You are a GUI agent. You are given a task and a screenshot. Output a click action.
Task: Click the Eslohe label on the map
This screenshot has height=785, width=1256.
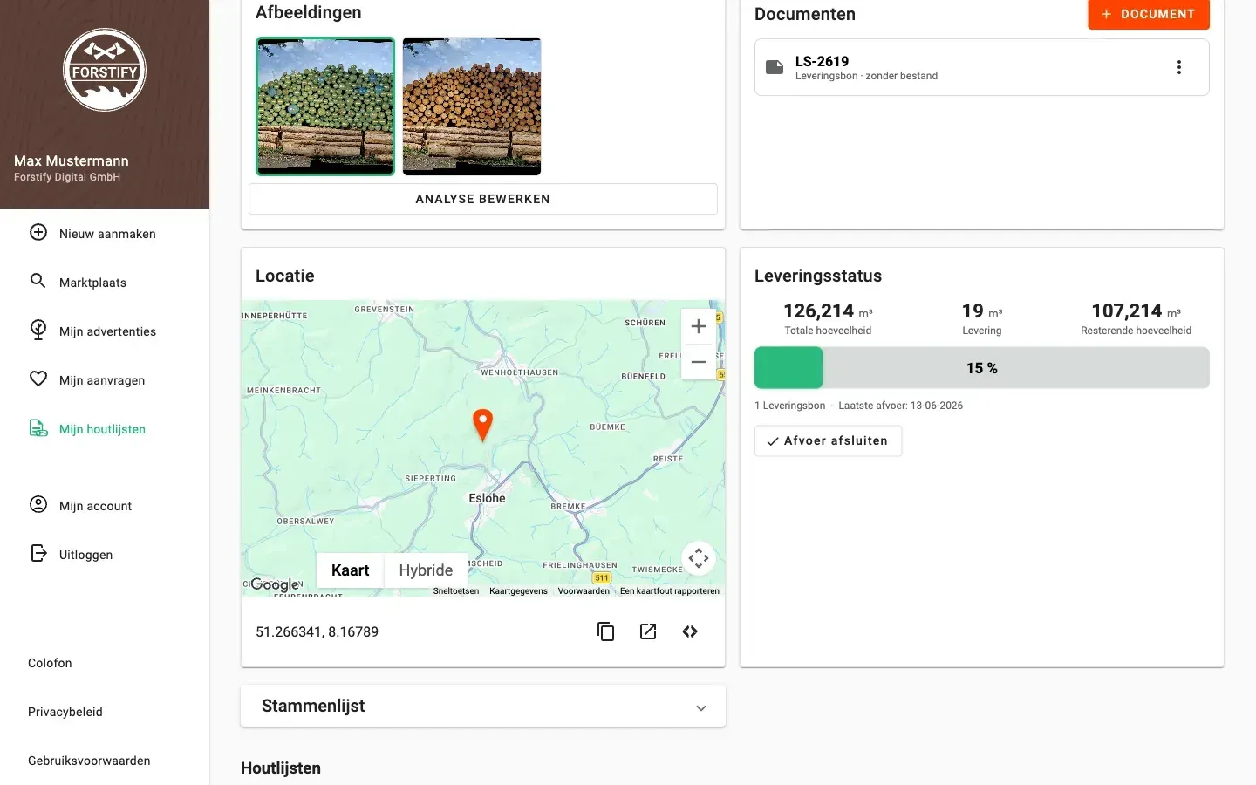click(487, 498)
